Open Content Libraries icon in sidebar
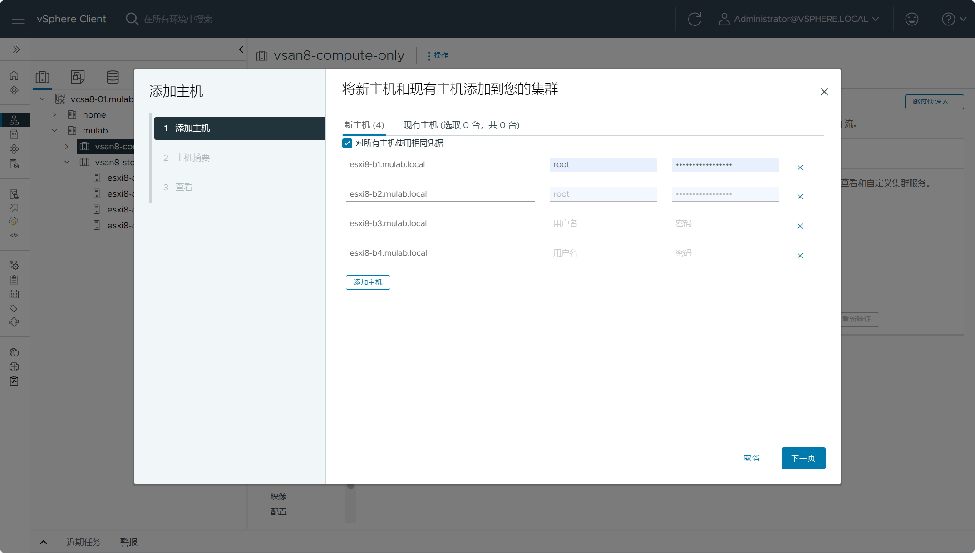Viewport: 975px width, 553px height. pyautogui.click(x=14, y=134)
